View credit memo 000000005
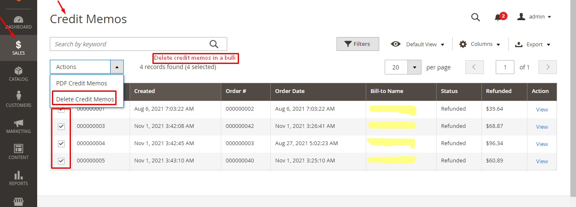 click(x=542, y=161)
